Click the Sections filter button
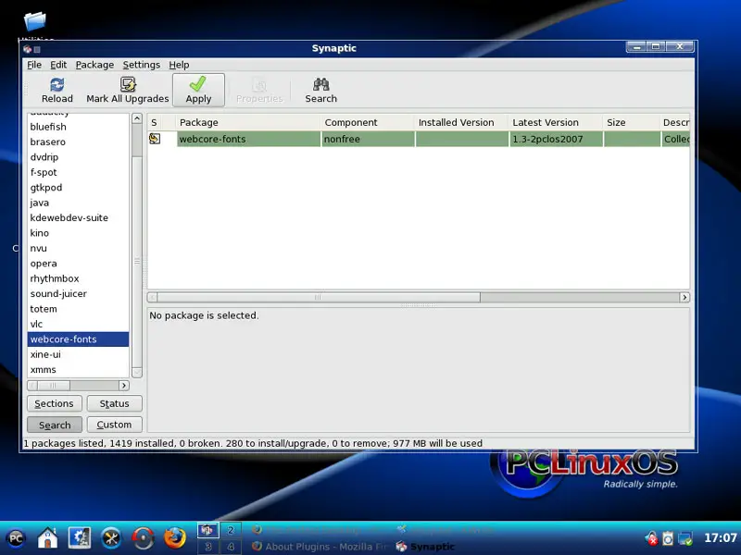This screenshot has width=741, height=555. tap(54, 403)
